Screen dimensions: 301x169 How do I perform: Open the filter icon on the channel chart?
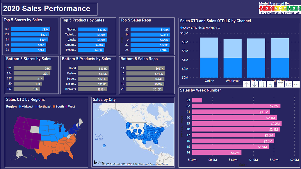click(280, 84)
